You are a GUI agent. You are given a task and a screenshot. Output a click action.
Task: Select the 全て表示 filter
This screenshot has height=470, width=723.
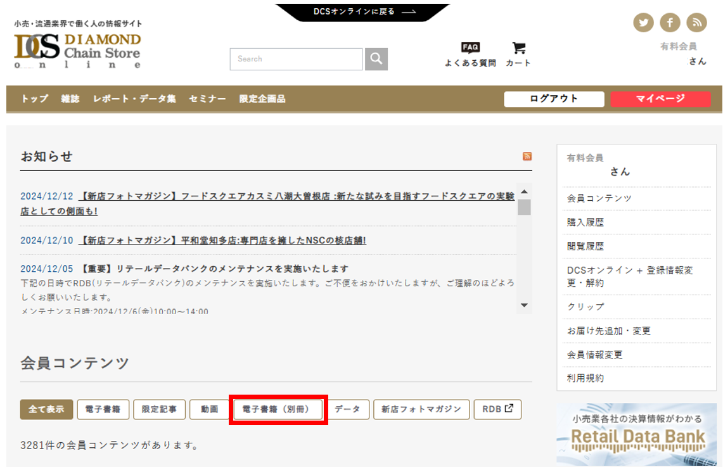click(x=46, y=409)
